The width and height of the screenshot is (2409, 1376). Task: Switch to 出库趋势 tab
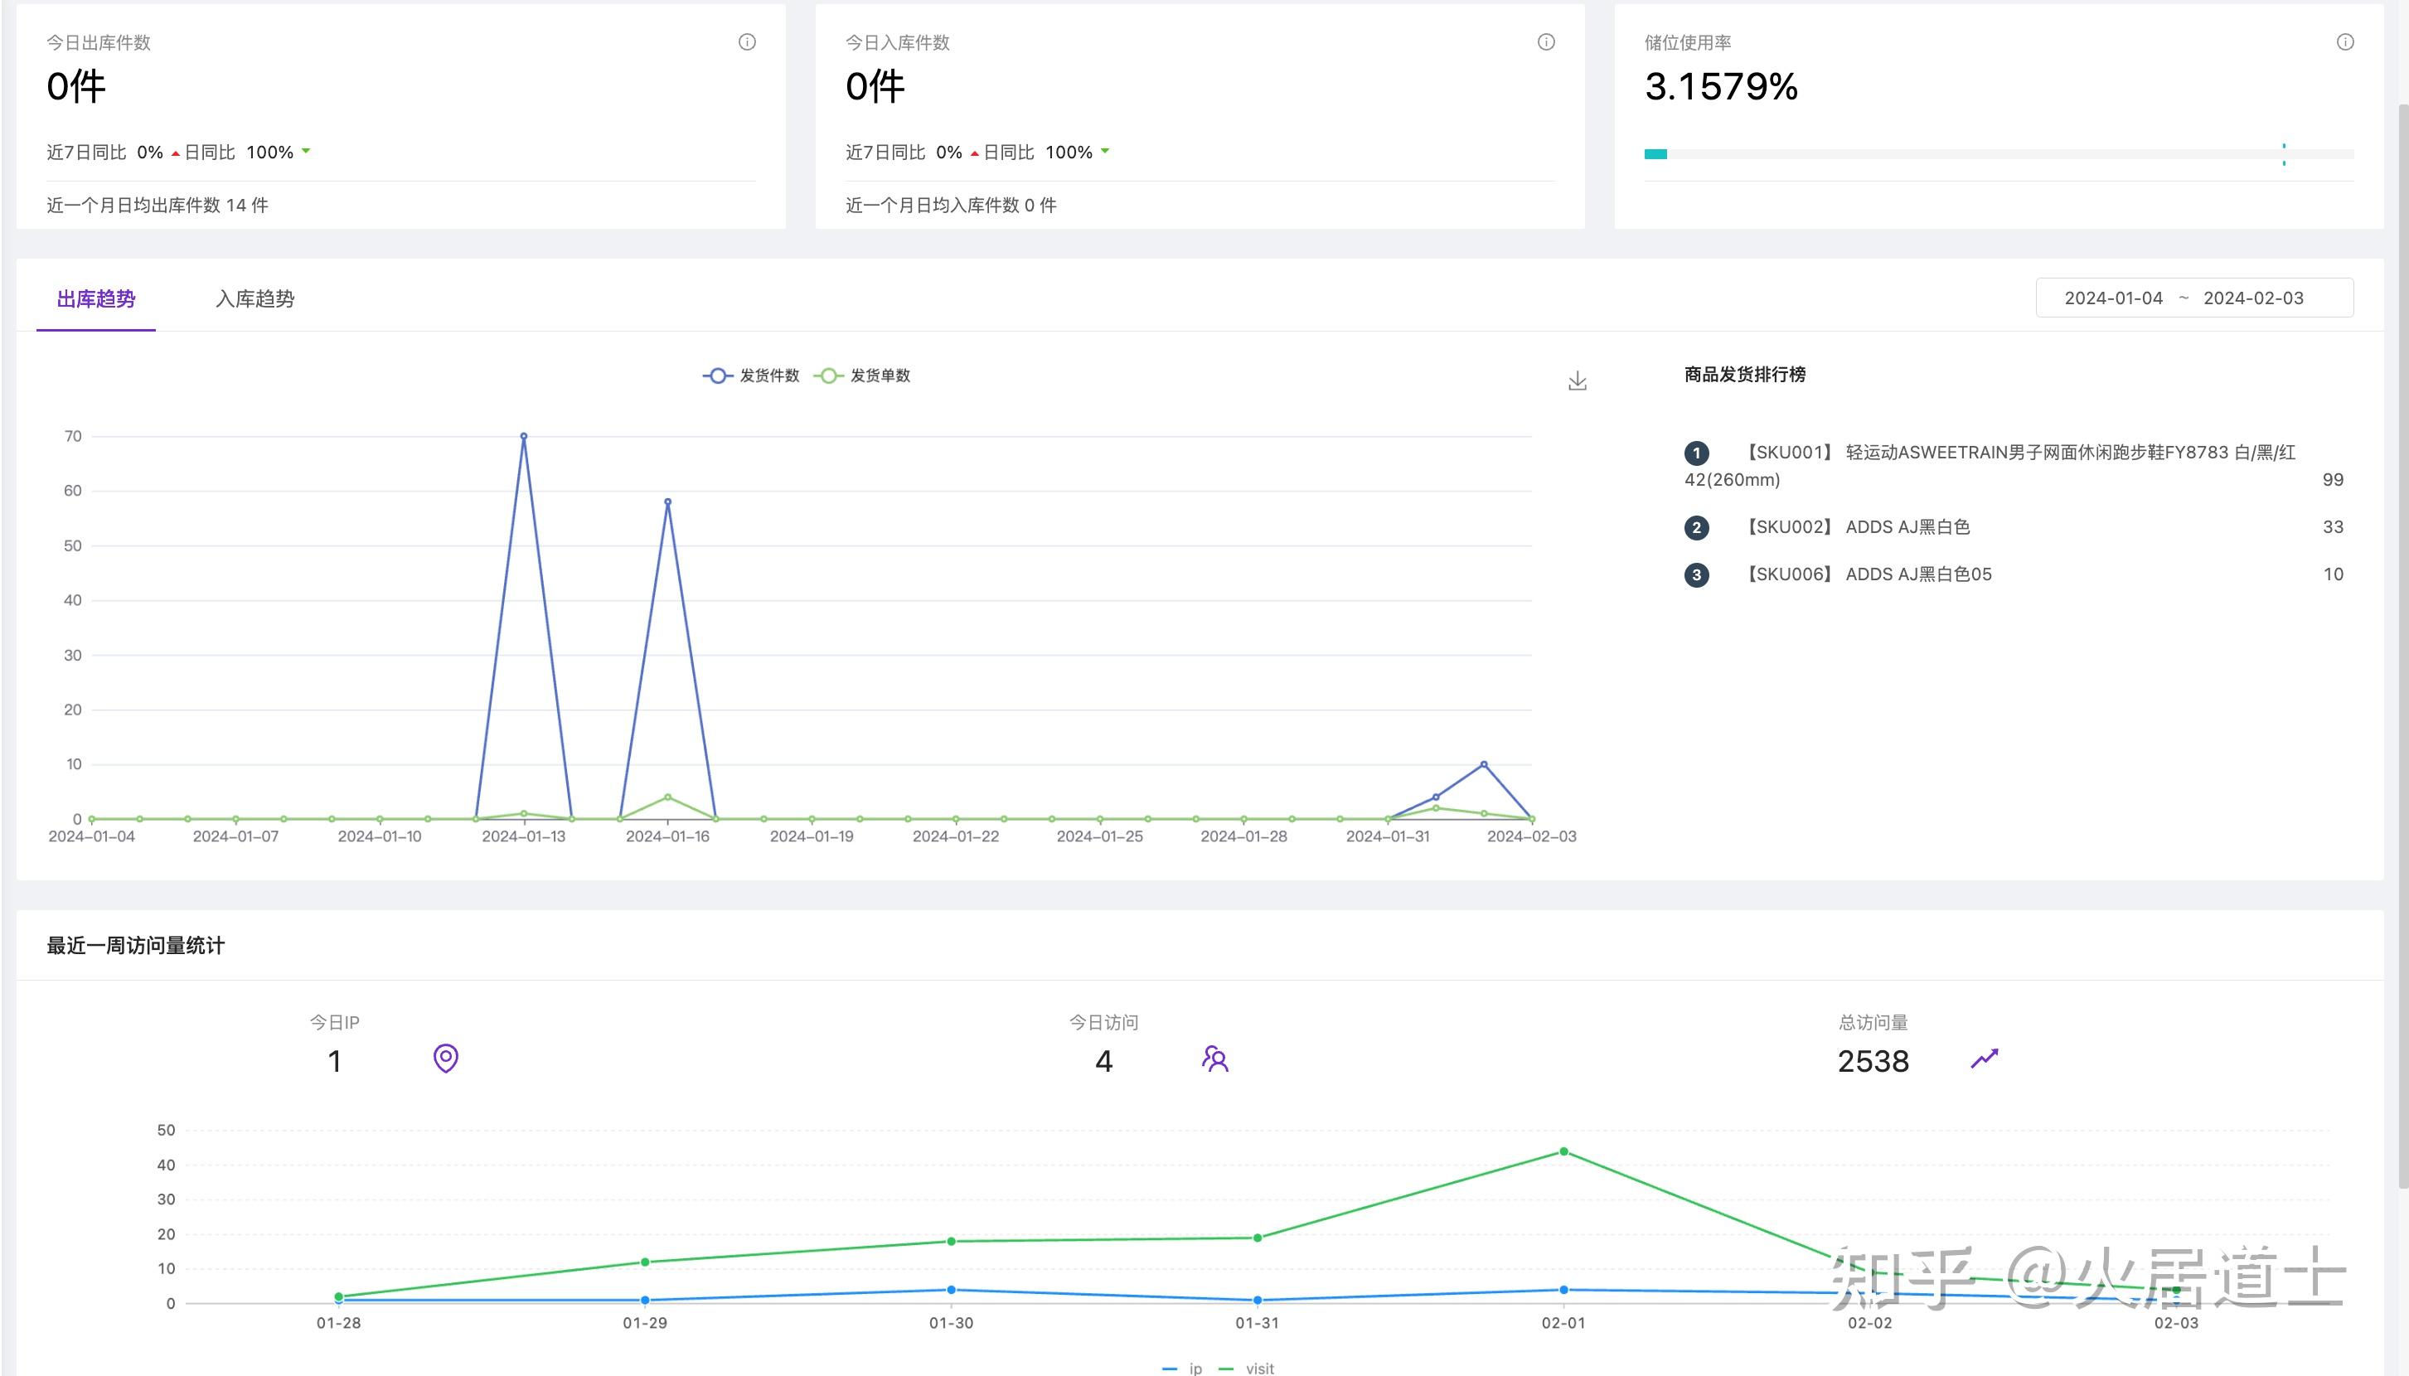coord(96,298)
